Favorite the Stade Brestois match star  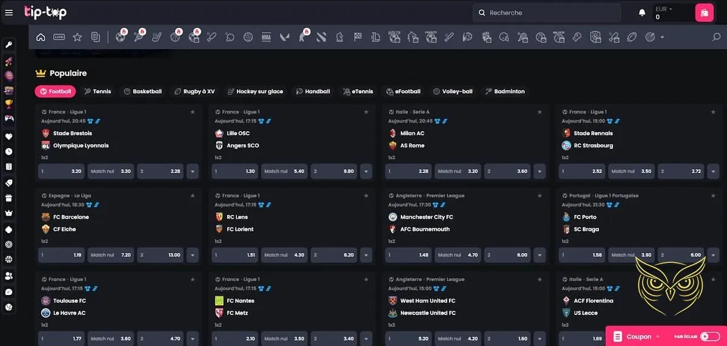193,112
